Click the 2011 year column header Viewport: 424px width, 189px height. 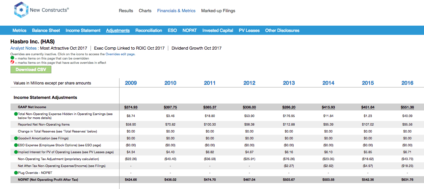point(210,83)
